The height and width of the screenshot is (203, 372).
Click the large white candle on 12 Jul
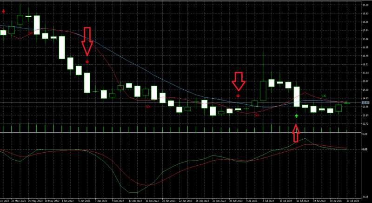(297, 96)
